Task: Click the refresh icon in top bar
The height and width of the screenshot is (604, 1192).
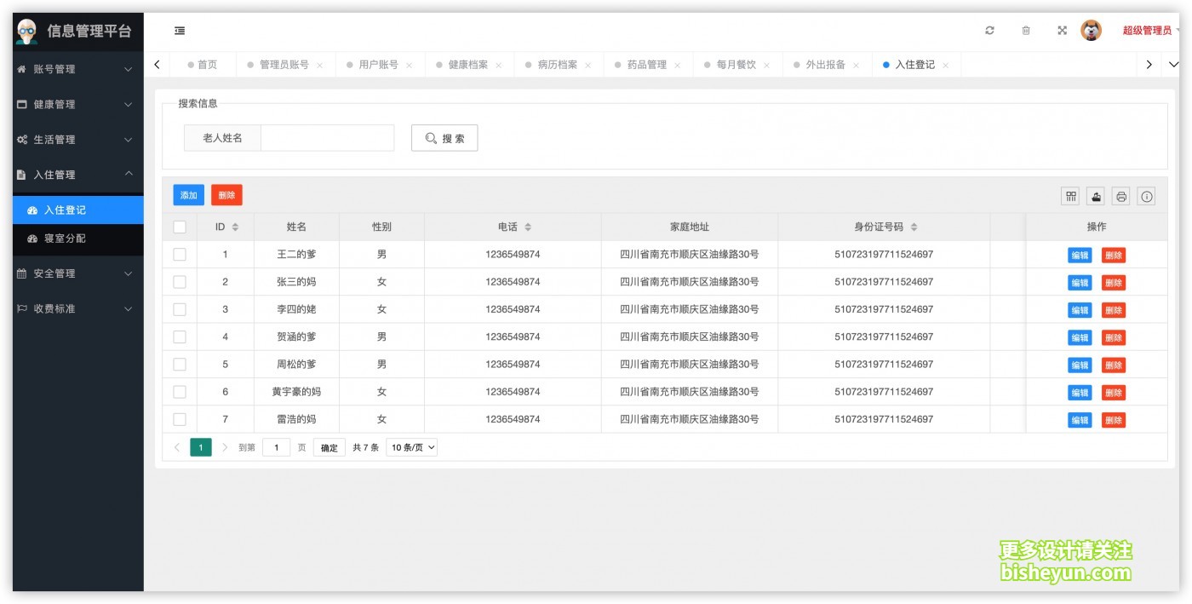Action: coord(989,31)
